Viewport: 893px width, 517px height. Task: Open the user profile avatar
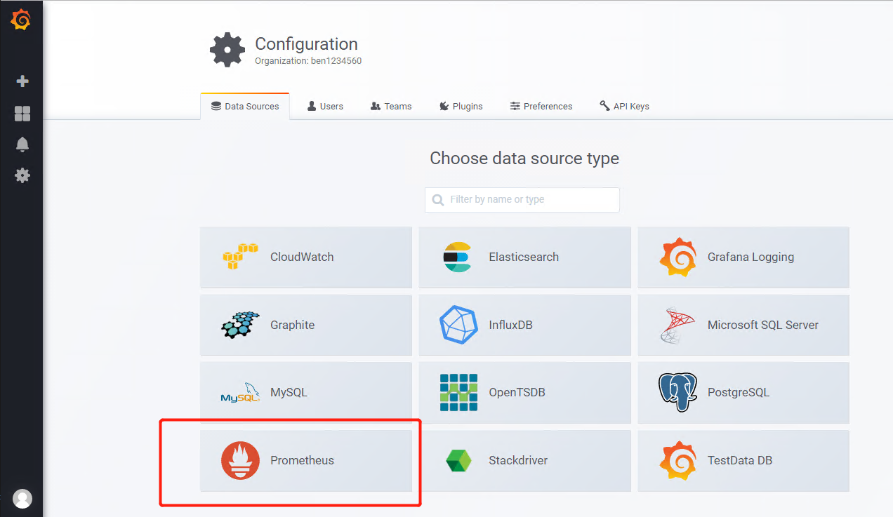(22, 499)
